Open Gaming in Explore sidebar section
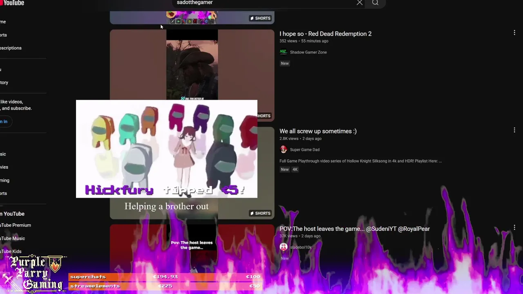 (4, 180)
